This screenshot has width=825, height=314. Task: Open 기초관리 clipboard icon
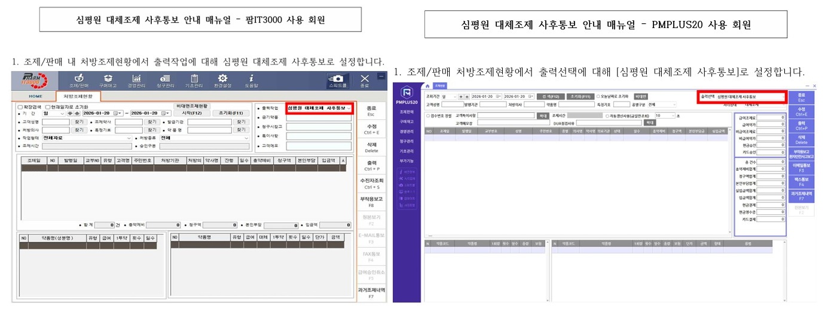tap(194, 81)
